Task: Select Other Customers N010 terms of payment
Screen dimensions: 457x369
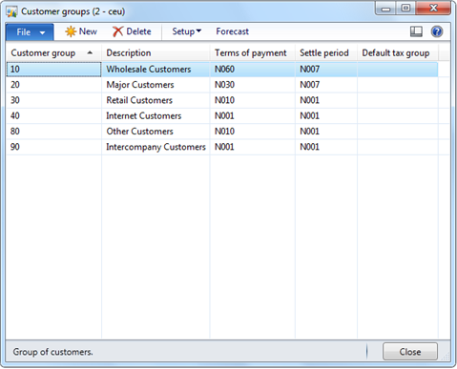Action: coord(253,132)
